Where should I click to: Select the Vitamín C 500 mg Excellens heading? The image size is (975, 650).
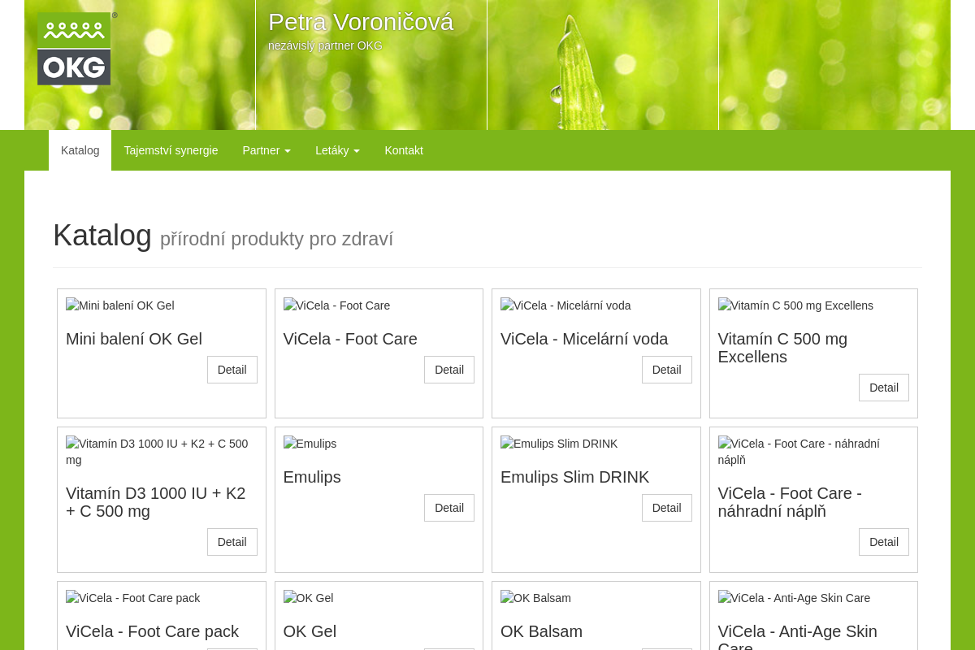point(782,348)
